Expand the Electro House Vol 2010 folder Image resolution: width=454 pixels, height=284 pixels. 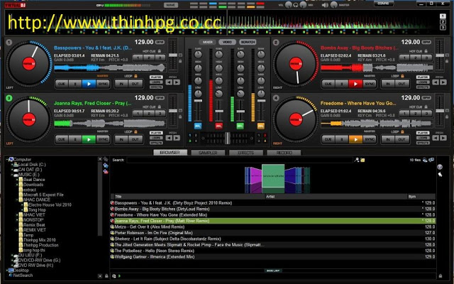pos(22,205)
